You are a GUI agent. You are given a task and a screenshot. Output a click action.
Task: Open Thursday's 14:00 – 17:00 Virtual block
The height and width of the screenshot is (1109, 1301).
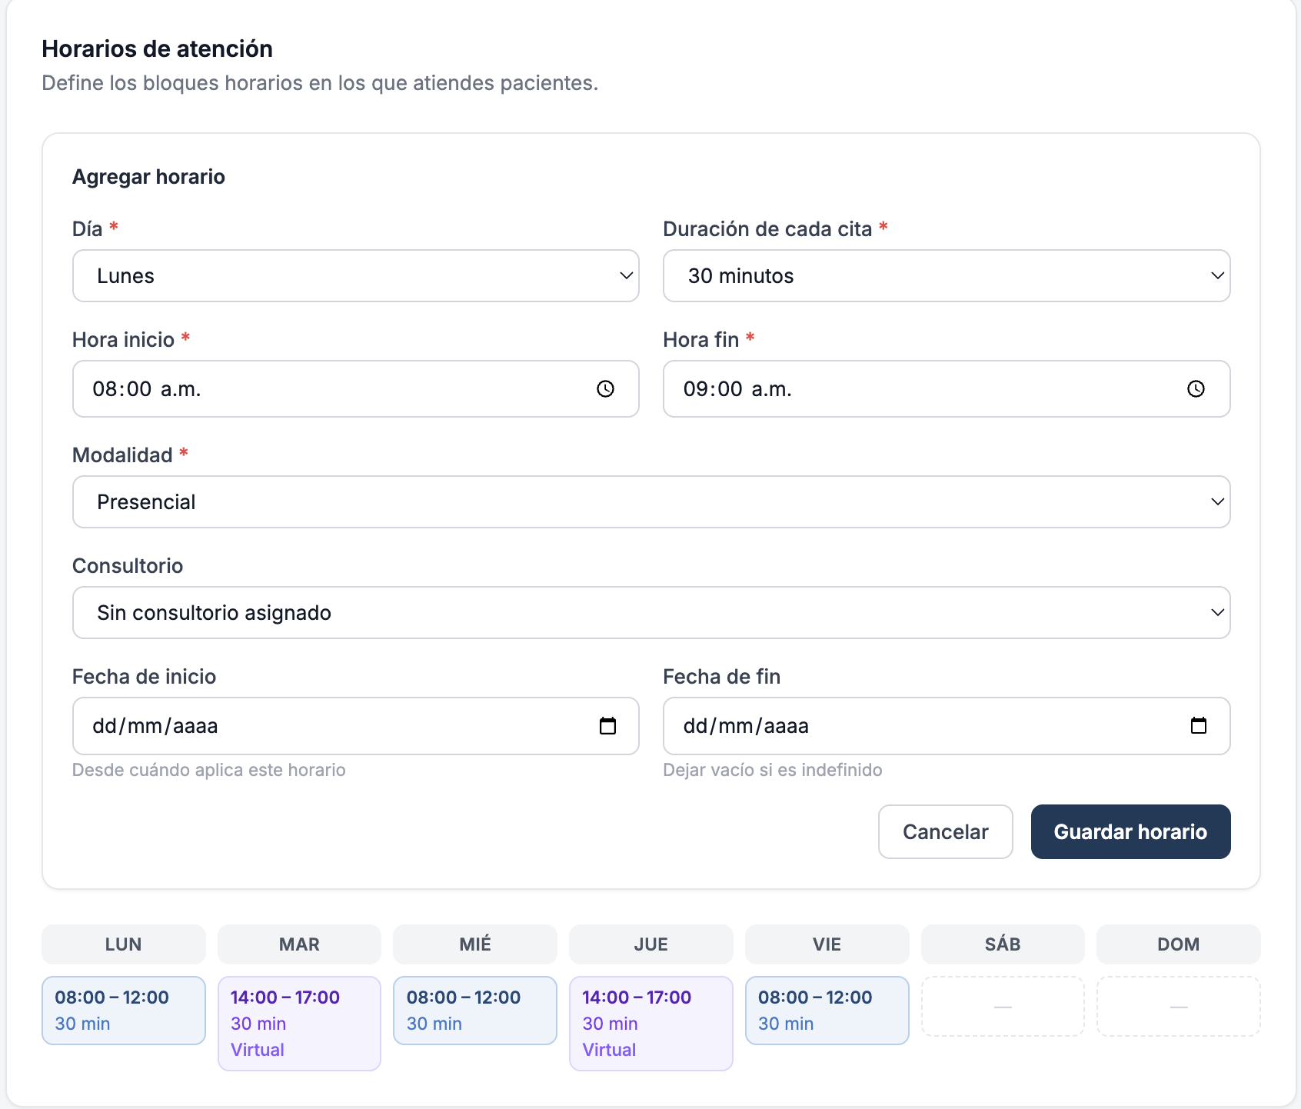click(650, 1023)
